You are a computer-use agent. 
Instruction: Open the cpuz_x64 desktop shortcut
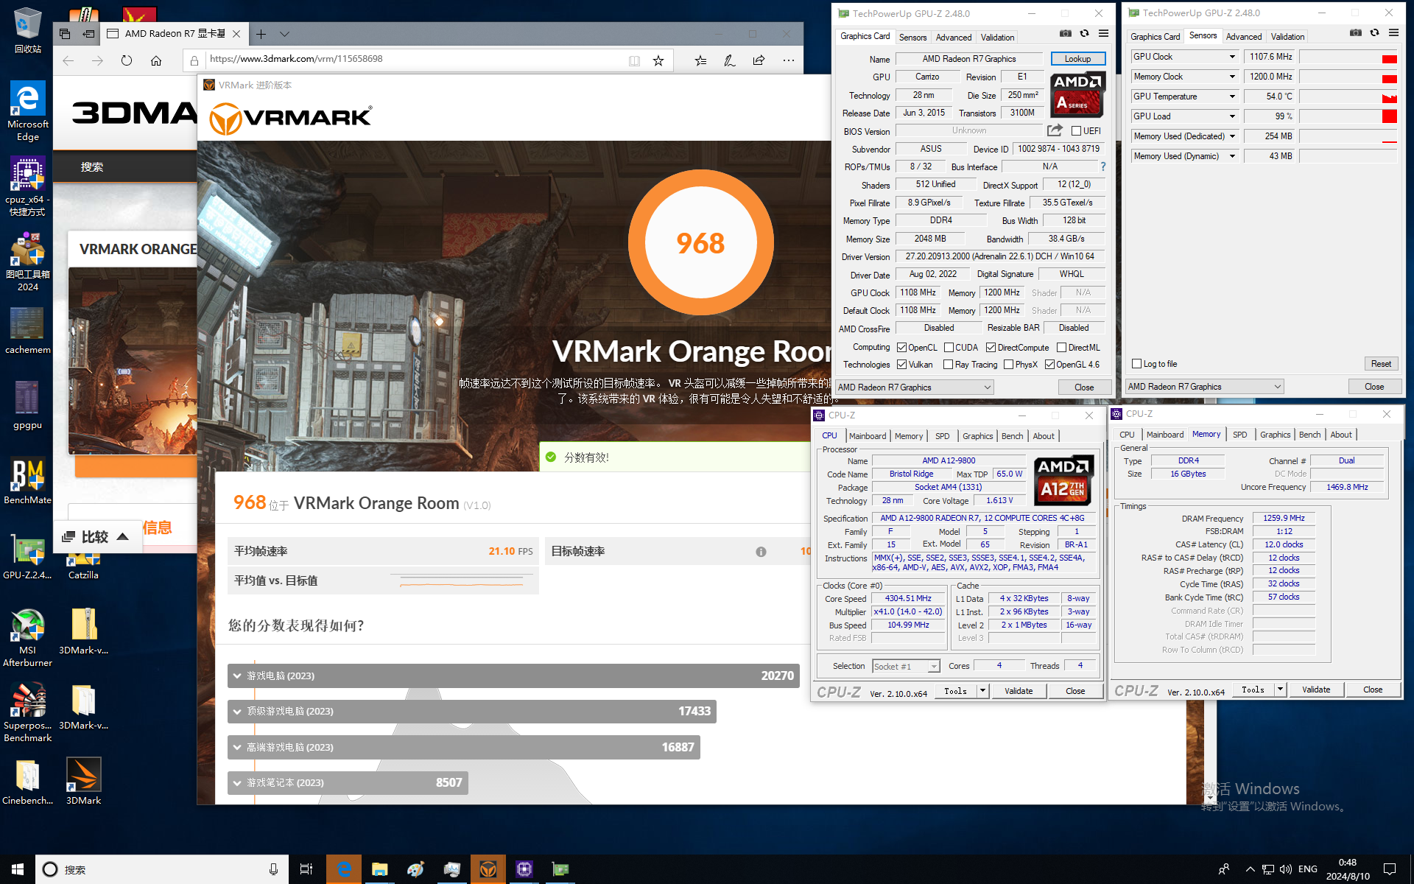click(x=27, y=186)
